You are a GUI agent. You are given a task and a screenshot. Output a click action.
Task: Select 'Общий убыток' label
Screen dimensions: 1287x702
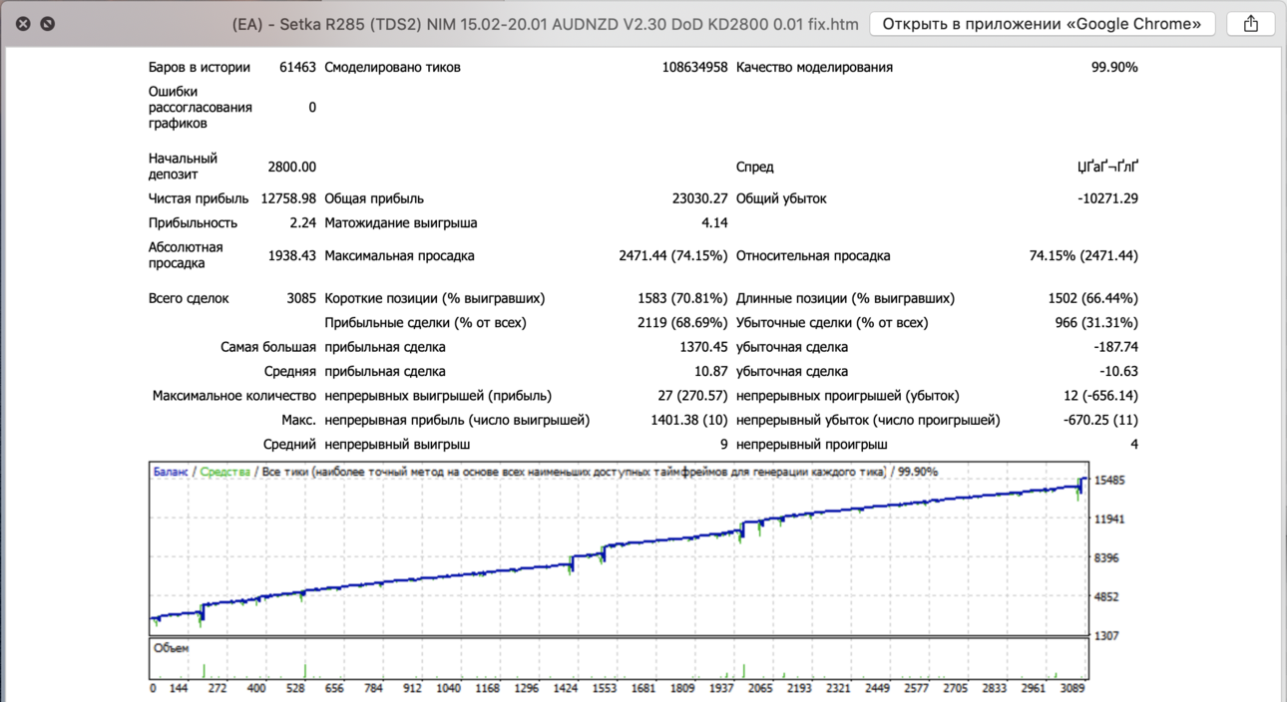point(781,199)
